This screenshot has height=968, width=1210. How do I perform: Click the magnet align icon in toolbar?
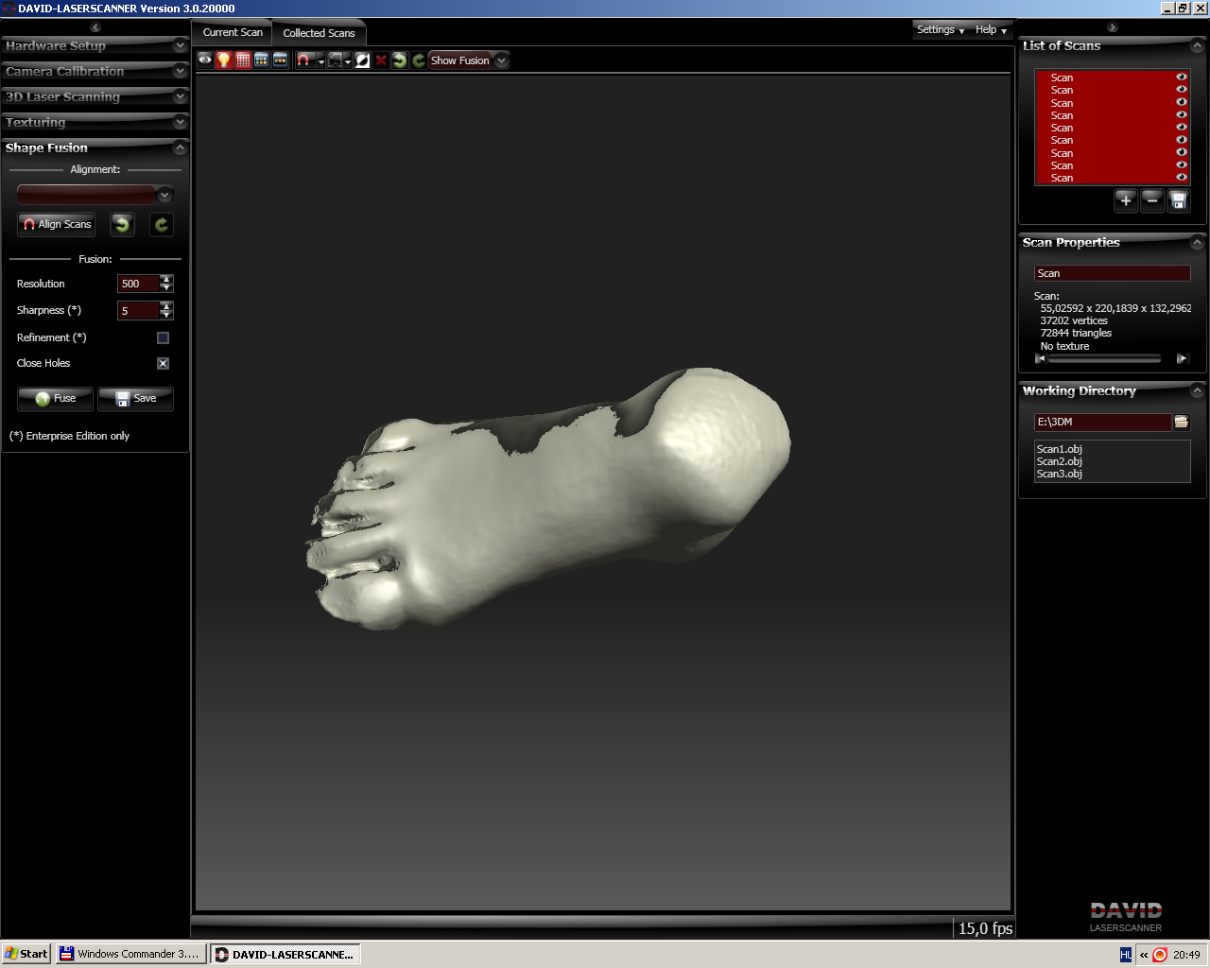pyautogui.click(x=303, y=60)
